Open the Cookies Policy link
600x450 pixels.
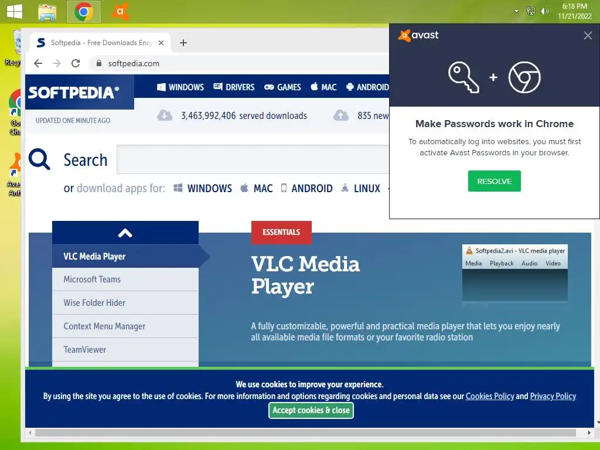489,396
